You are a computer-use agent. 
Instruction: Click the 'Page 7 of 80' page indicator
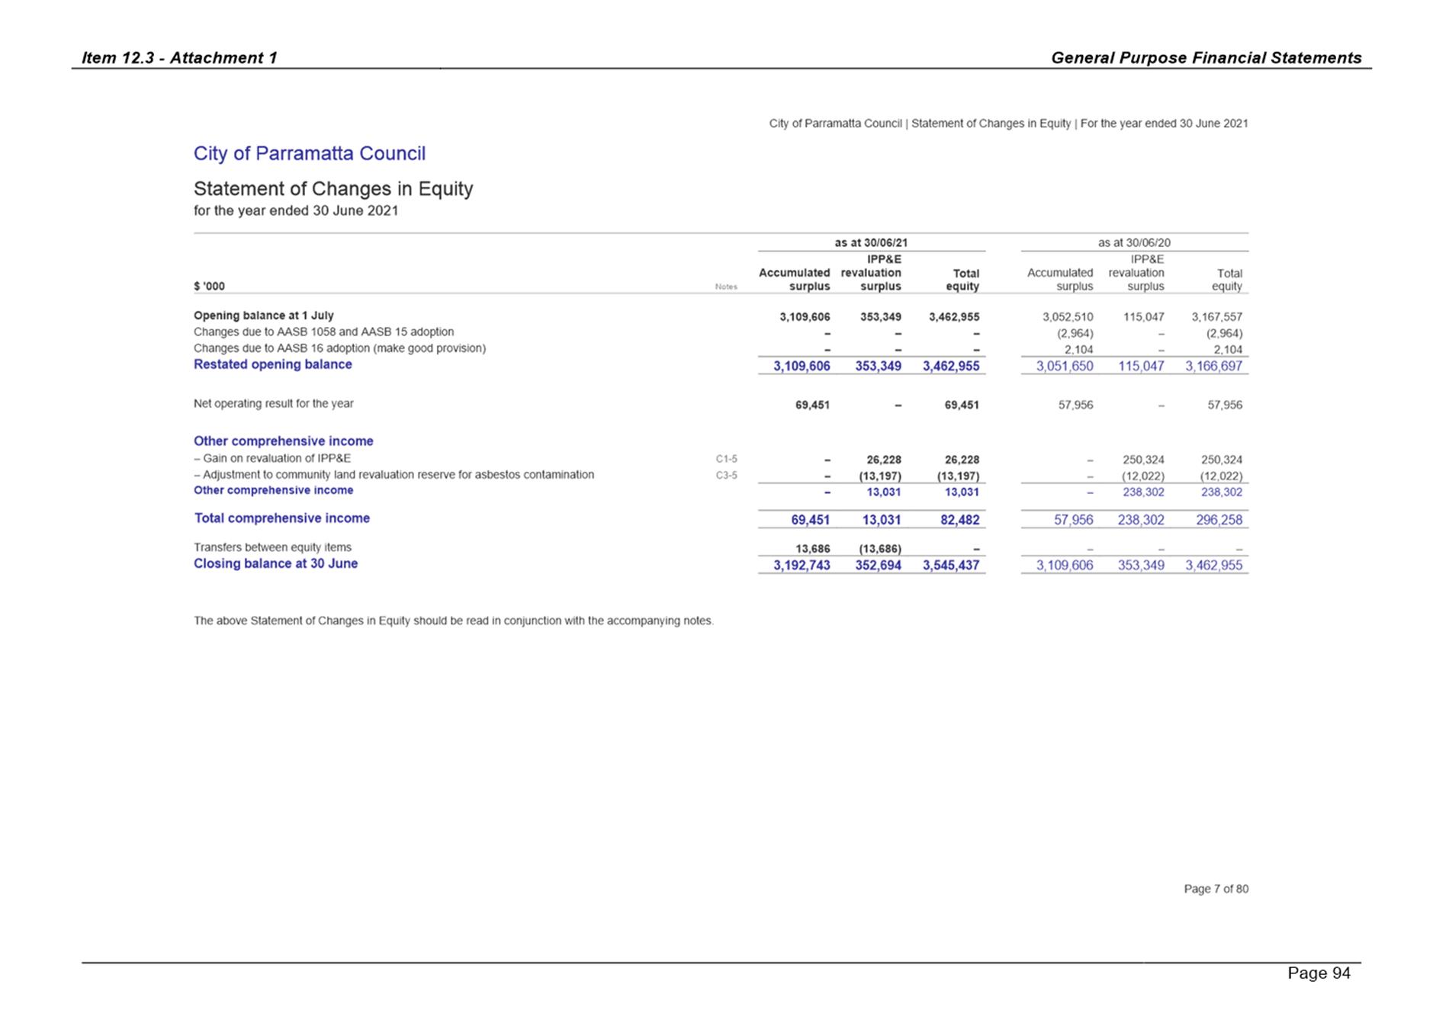[x=1216, y=889]
